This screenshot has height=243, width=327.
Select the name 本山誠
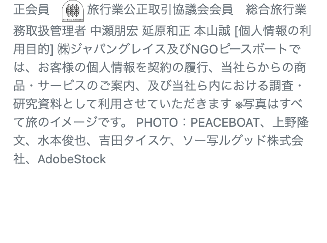pos(212,30)
